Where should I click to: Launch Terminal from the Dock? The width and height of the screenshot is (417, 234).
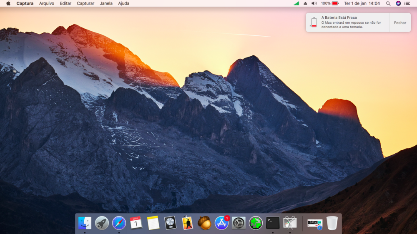tap(273, 223)
